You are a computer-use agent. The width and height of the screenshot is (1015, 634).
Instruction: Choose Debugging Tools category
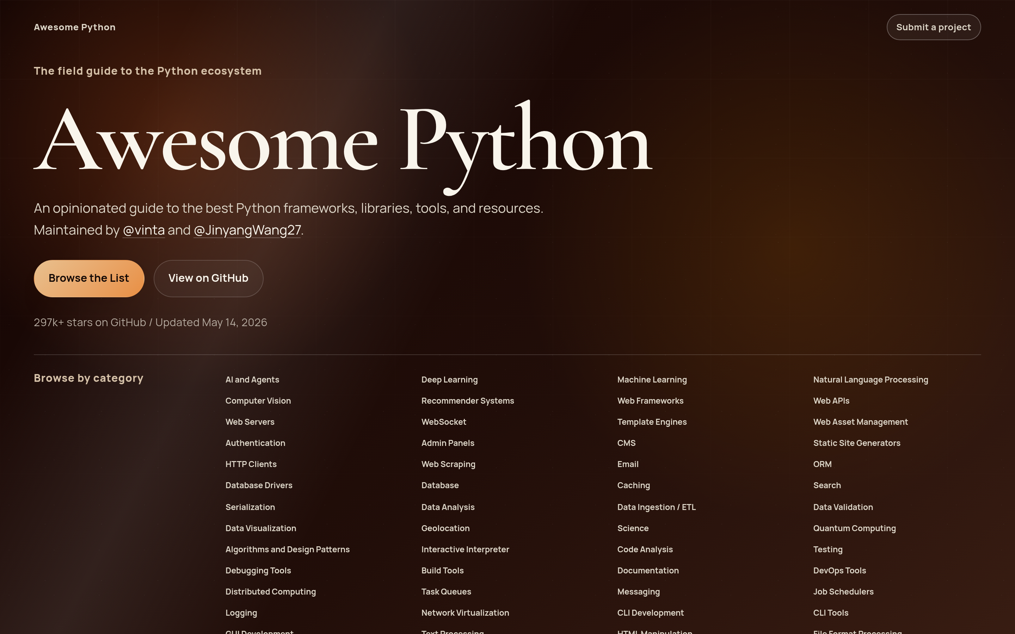pos(258,571)
